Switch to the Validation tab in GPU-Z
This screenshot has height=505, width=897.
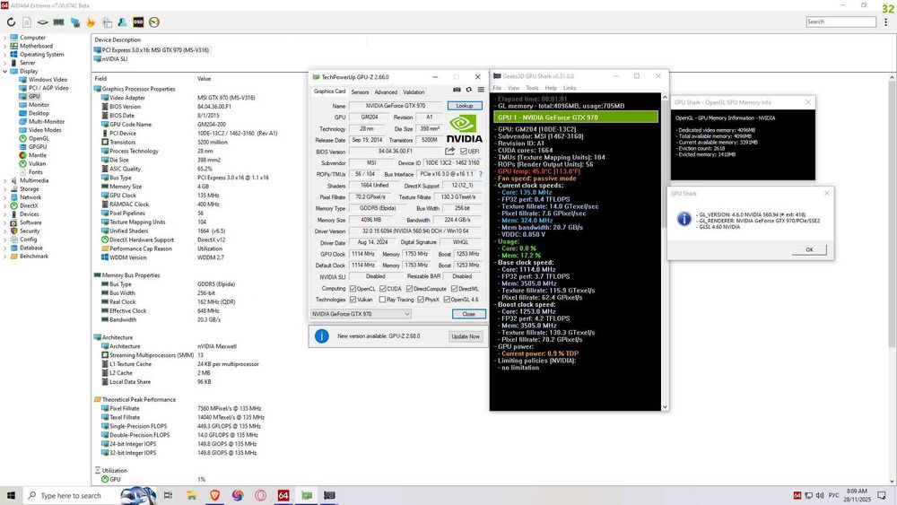[414, 92]
